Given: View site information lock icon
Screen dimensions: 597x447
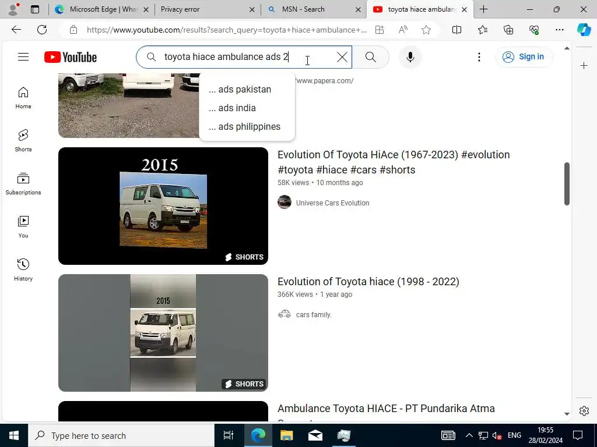Looking at the screenshot, I should [73, 30].
